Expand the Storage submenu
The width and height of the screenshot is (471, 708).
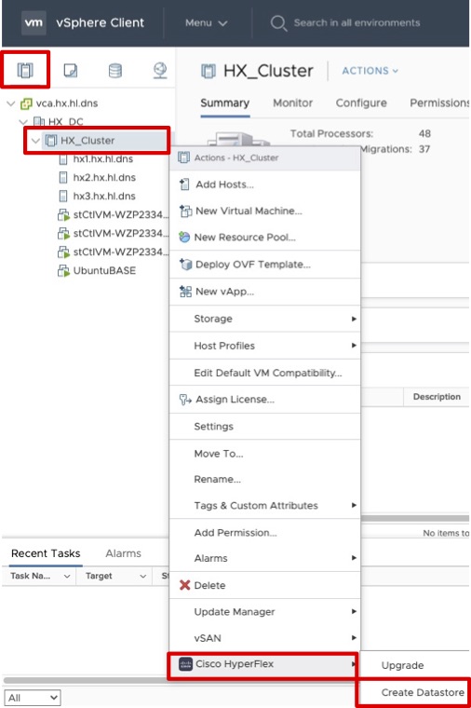pos(265,319)
